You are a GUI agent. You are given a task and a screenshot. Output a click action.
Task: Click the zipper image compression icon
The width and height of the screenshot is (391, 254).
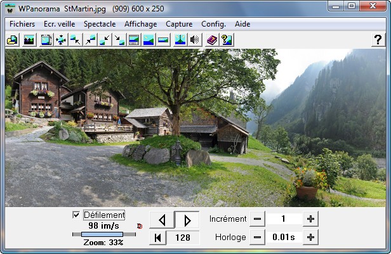(x=180, y=40)
